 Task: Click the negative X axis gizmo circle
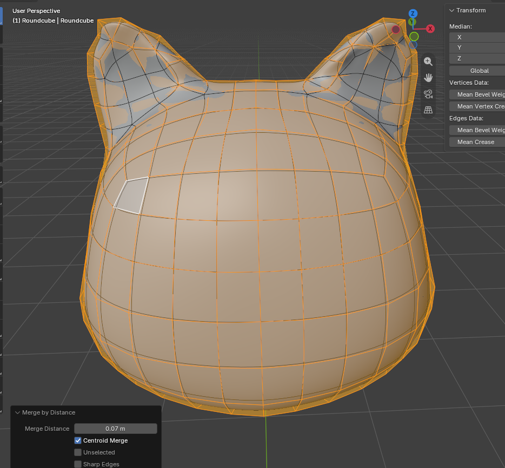click(x=396, y=30)
